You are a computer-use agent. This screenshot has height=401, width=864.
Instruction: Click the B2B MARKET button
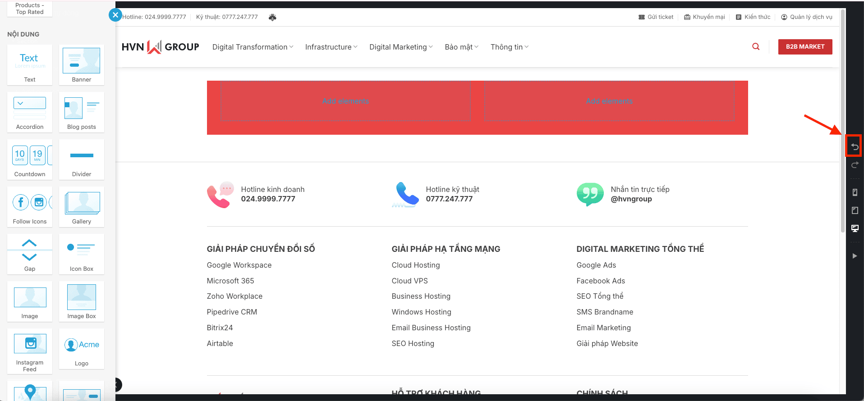(x=805, y=46)
